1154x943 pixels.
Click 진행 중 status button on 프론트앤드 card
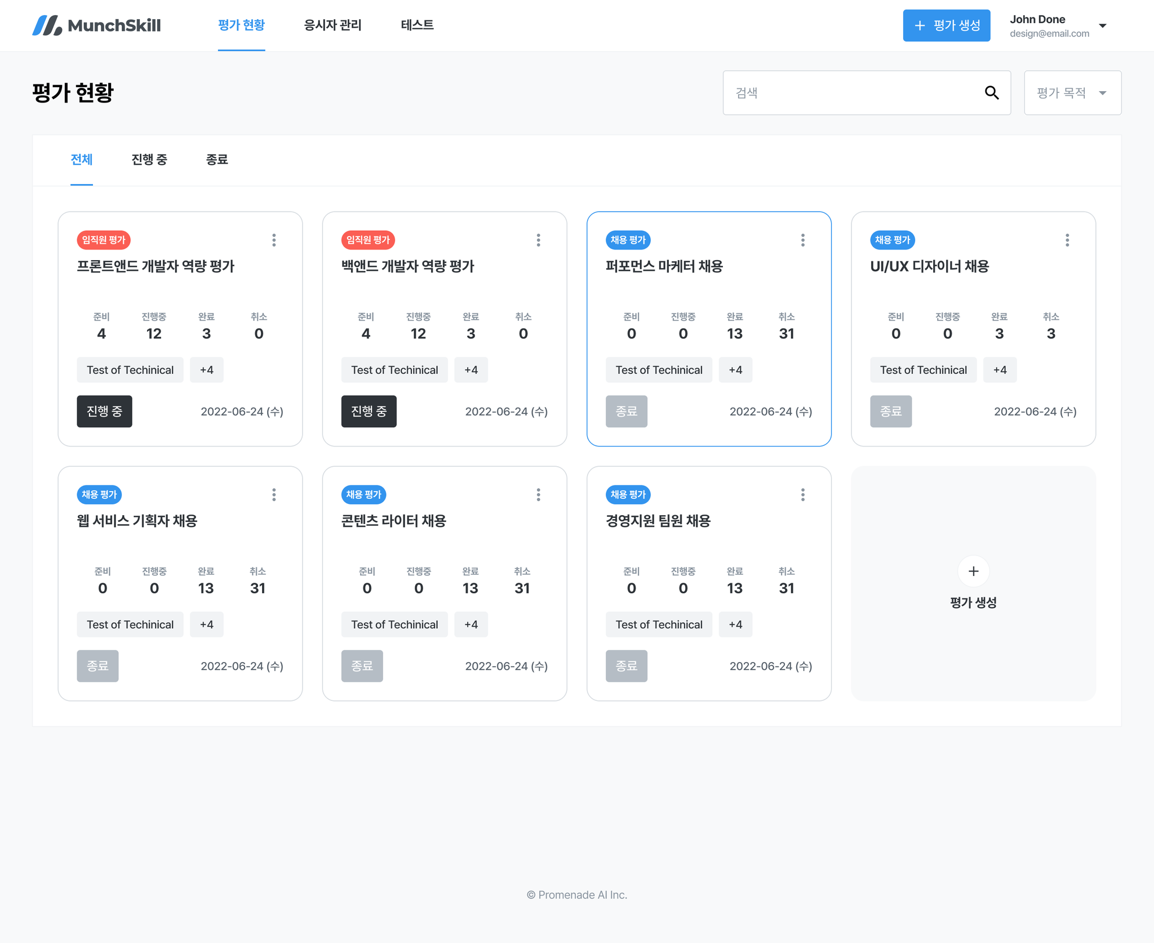104,412
